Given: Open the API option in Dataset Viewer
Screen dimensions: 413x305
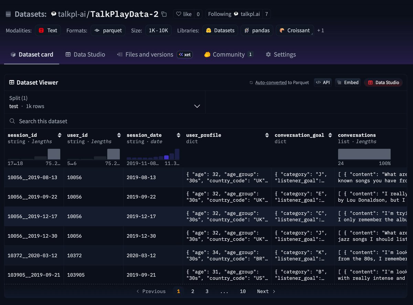Looking at the screenshot, I should tap(323, 83).
